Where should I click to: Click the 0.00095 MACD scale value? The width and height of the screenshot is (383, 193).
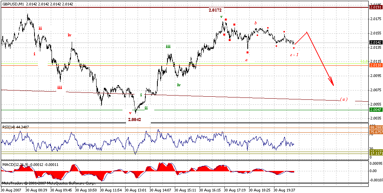(x=376, y=164)
